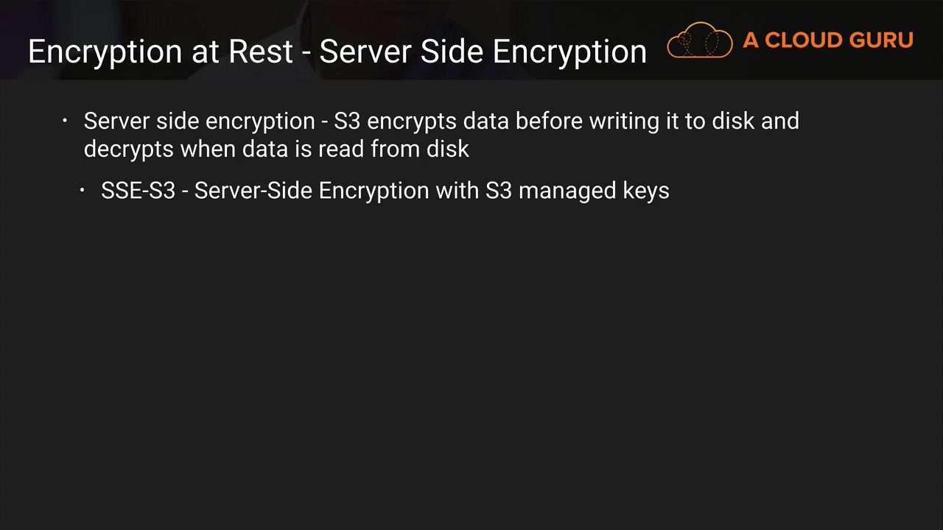
Task: Click the orange cloud logo icon
Action: coord(699,40)
